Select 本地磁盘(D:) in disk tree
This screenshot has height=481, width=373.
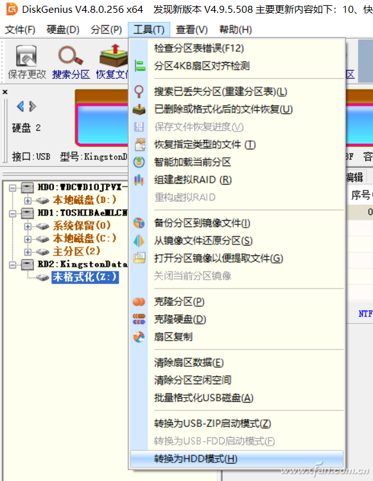[85, 200]
